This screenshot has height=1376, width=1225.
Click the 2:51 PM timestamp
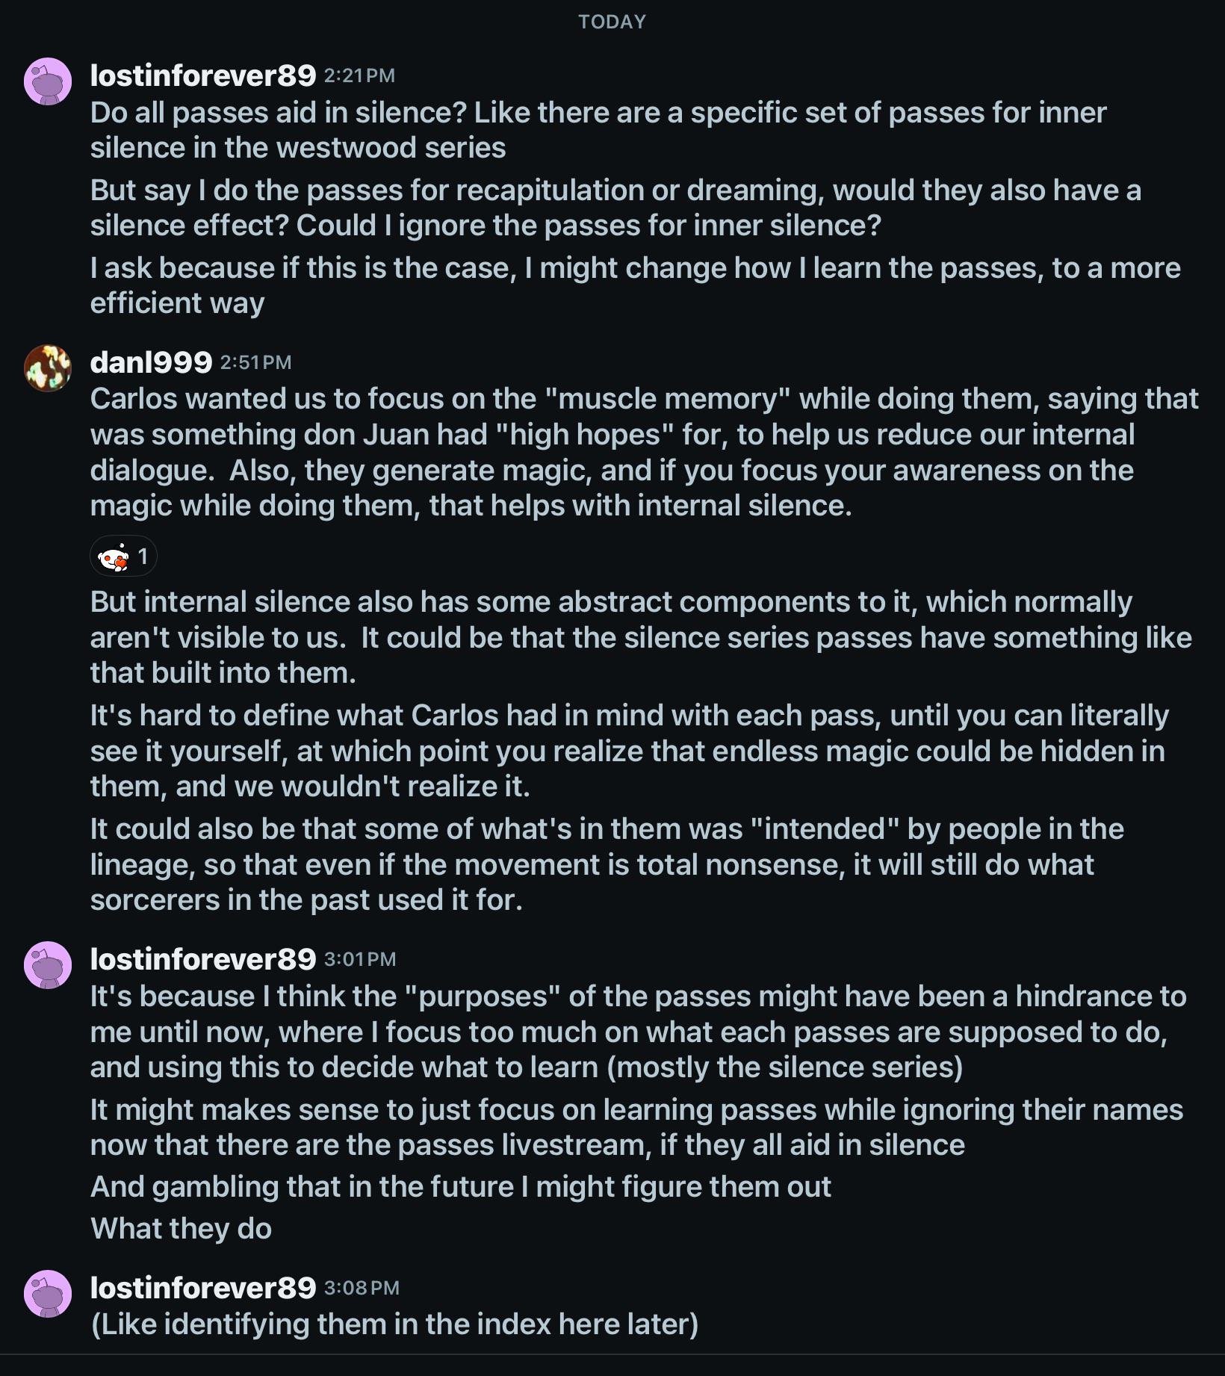click(255, 363)
